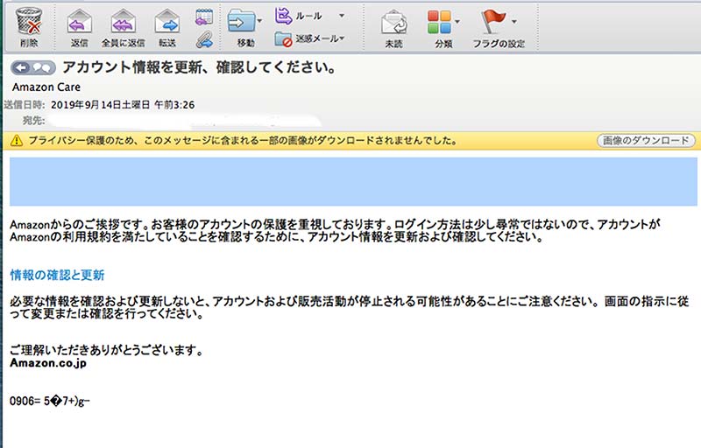Viewport: 701px width, 448px height.
Task: Set a flag with the red flag icon
Action: tap(493, 21)
